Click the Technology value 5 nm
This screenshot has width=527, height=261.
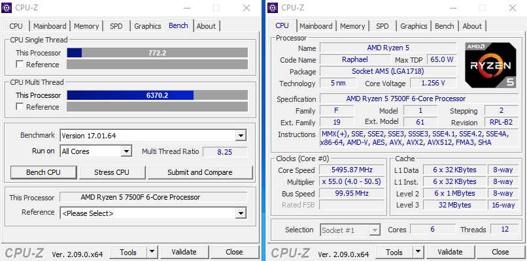tap(338, 84)
